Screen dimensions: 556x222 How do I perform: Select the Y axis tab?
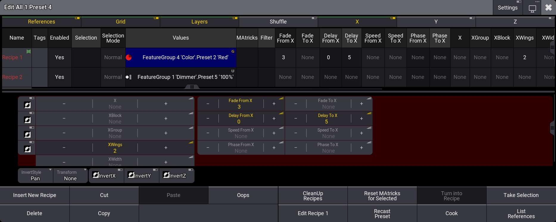coord(436,22)
